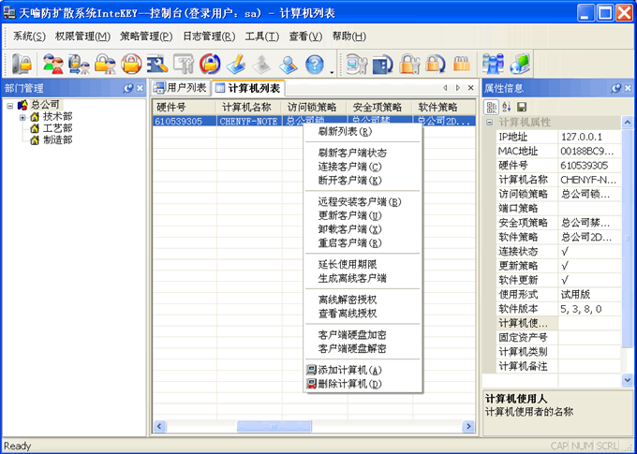
Task: Click the save disk icon in 属性信息
Action: (522, 108)
